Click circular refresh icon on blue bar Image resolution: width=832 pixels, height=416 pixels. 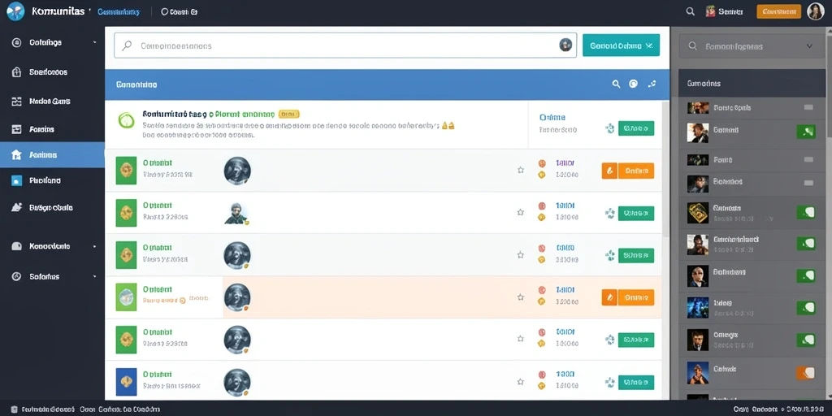pyautogui.click(x=633, y=84)
